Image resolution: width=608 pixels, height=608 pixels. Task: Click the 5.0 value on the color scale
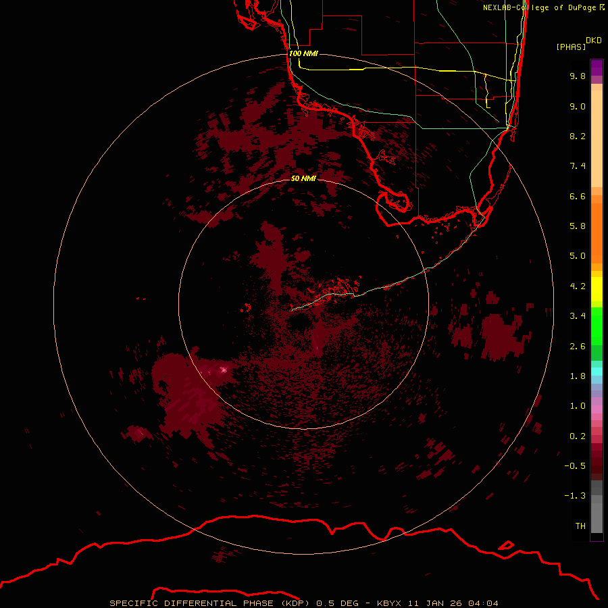pyautogui.click(x=578, y=256)
